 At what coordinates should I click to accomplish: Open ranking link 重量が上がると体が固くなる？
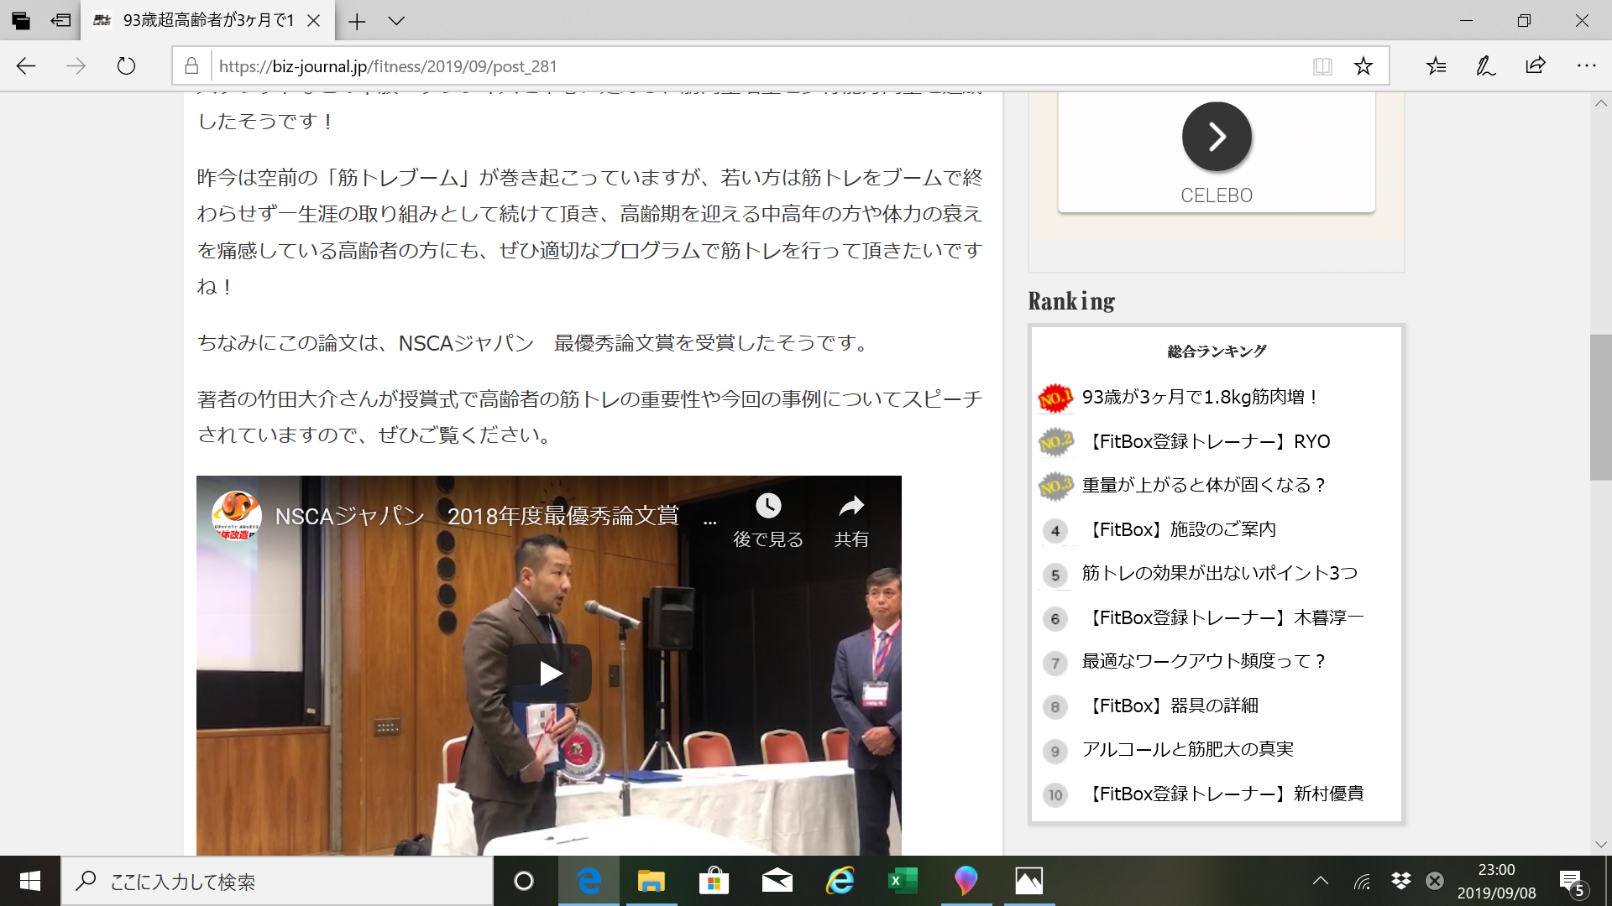click(x=1203, y=485)
